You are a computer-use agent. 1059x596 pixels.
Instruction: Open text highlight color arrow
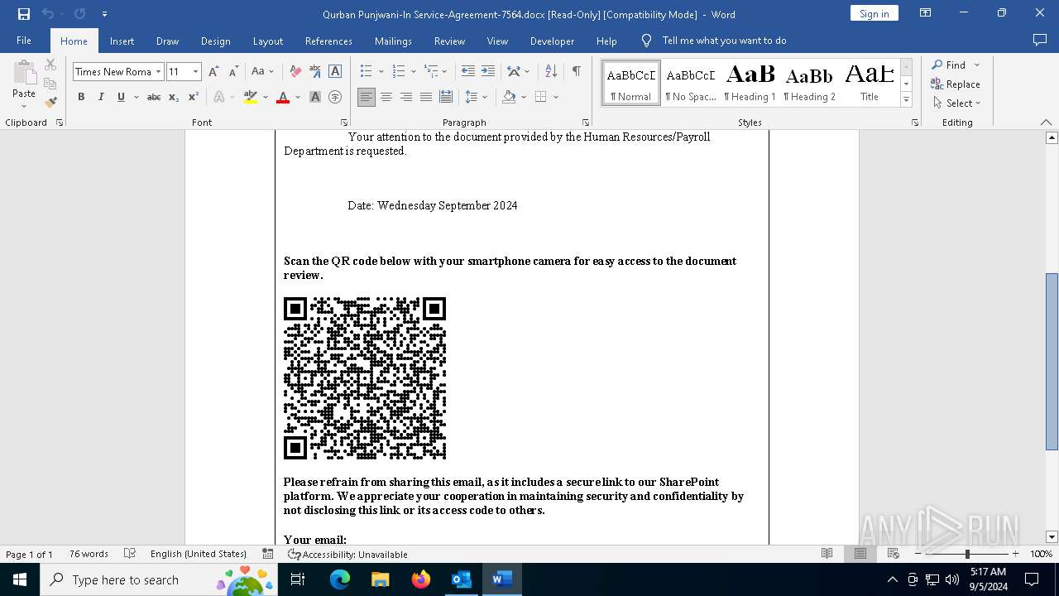[265, 97]
